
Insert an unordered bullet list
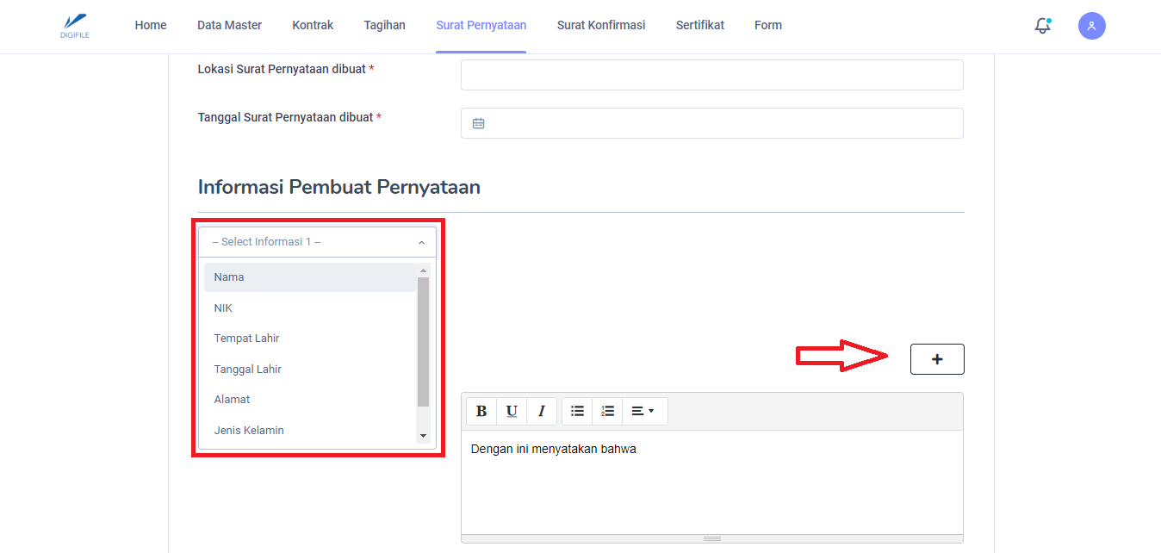pyautogui.click(x=577, y=412)
